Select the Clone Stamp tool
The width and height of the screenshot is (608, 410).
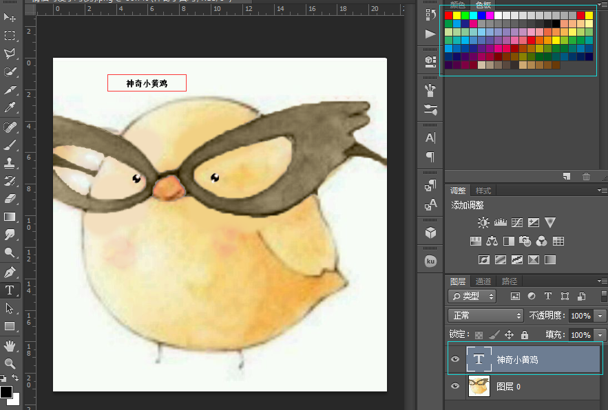(10, 163)
